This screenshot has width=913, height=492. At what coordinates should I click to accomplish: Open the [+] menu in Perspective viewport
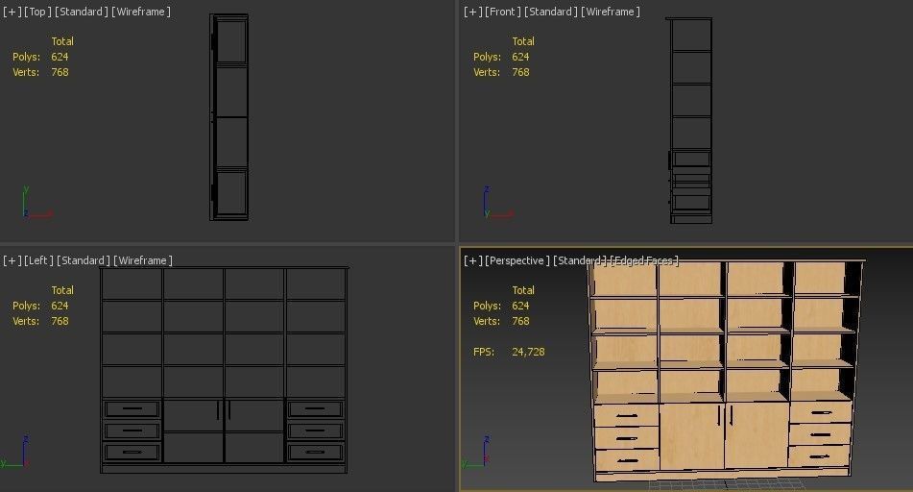(473, 260)
